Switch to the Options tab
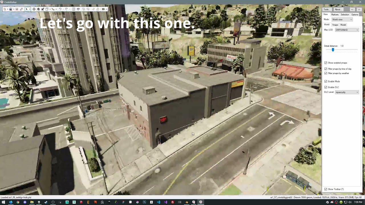Image resolution: width=365 pixels, height=205 pixels. pos(355,15)
